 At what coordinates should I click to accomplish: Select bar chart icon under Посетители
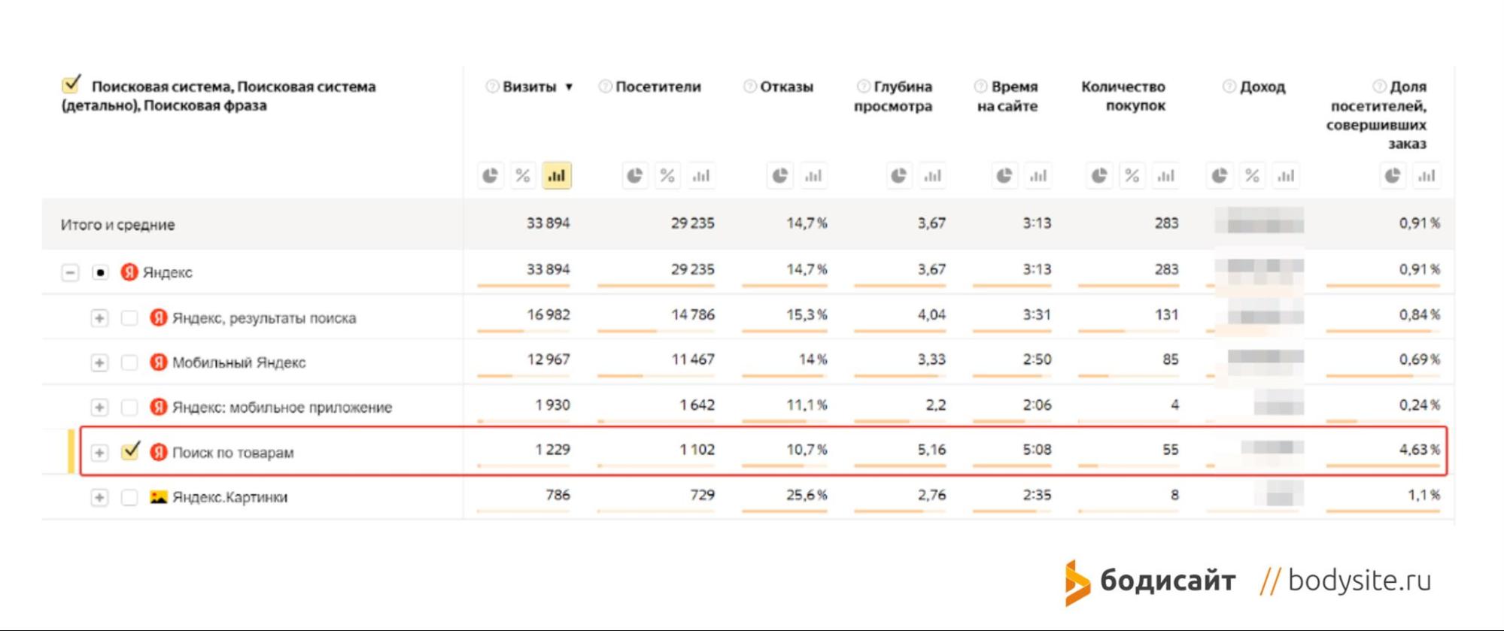[x=701, y=176]
